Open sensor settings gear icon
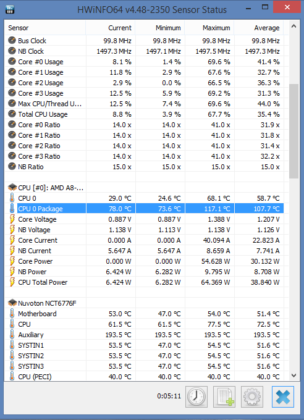 (x=252, y=397)
